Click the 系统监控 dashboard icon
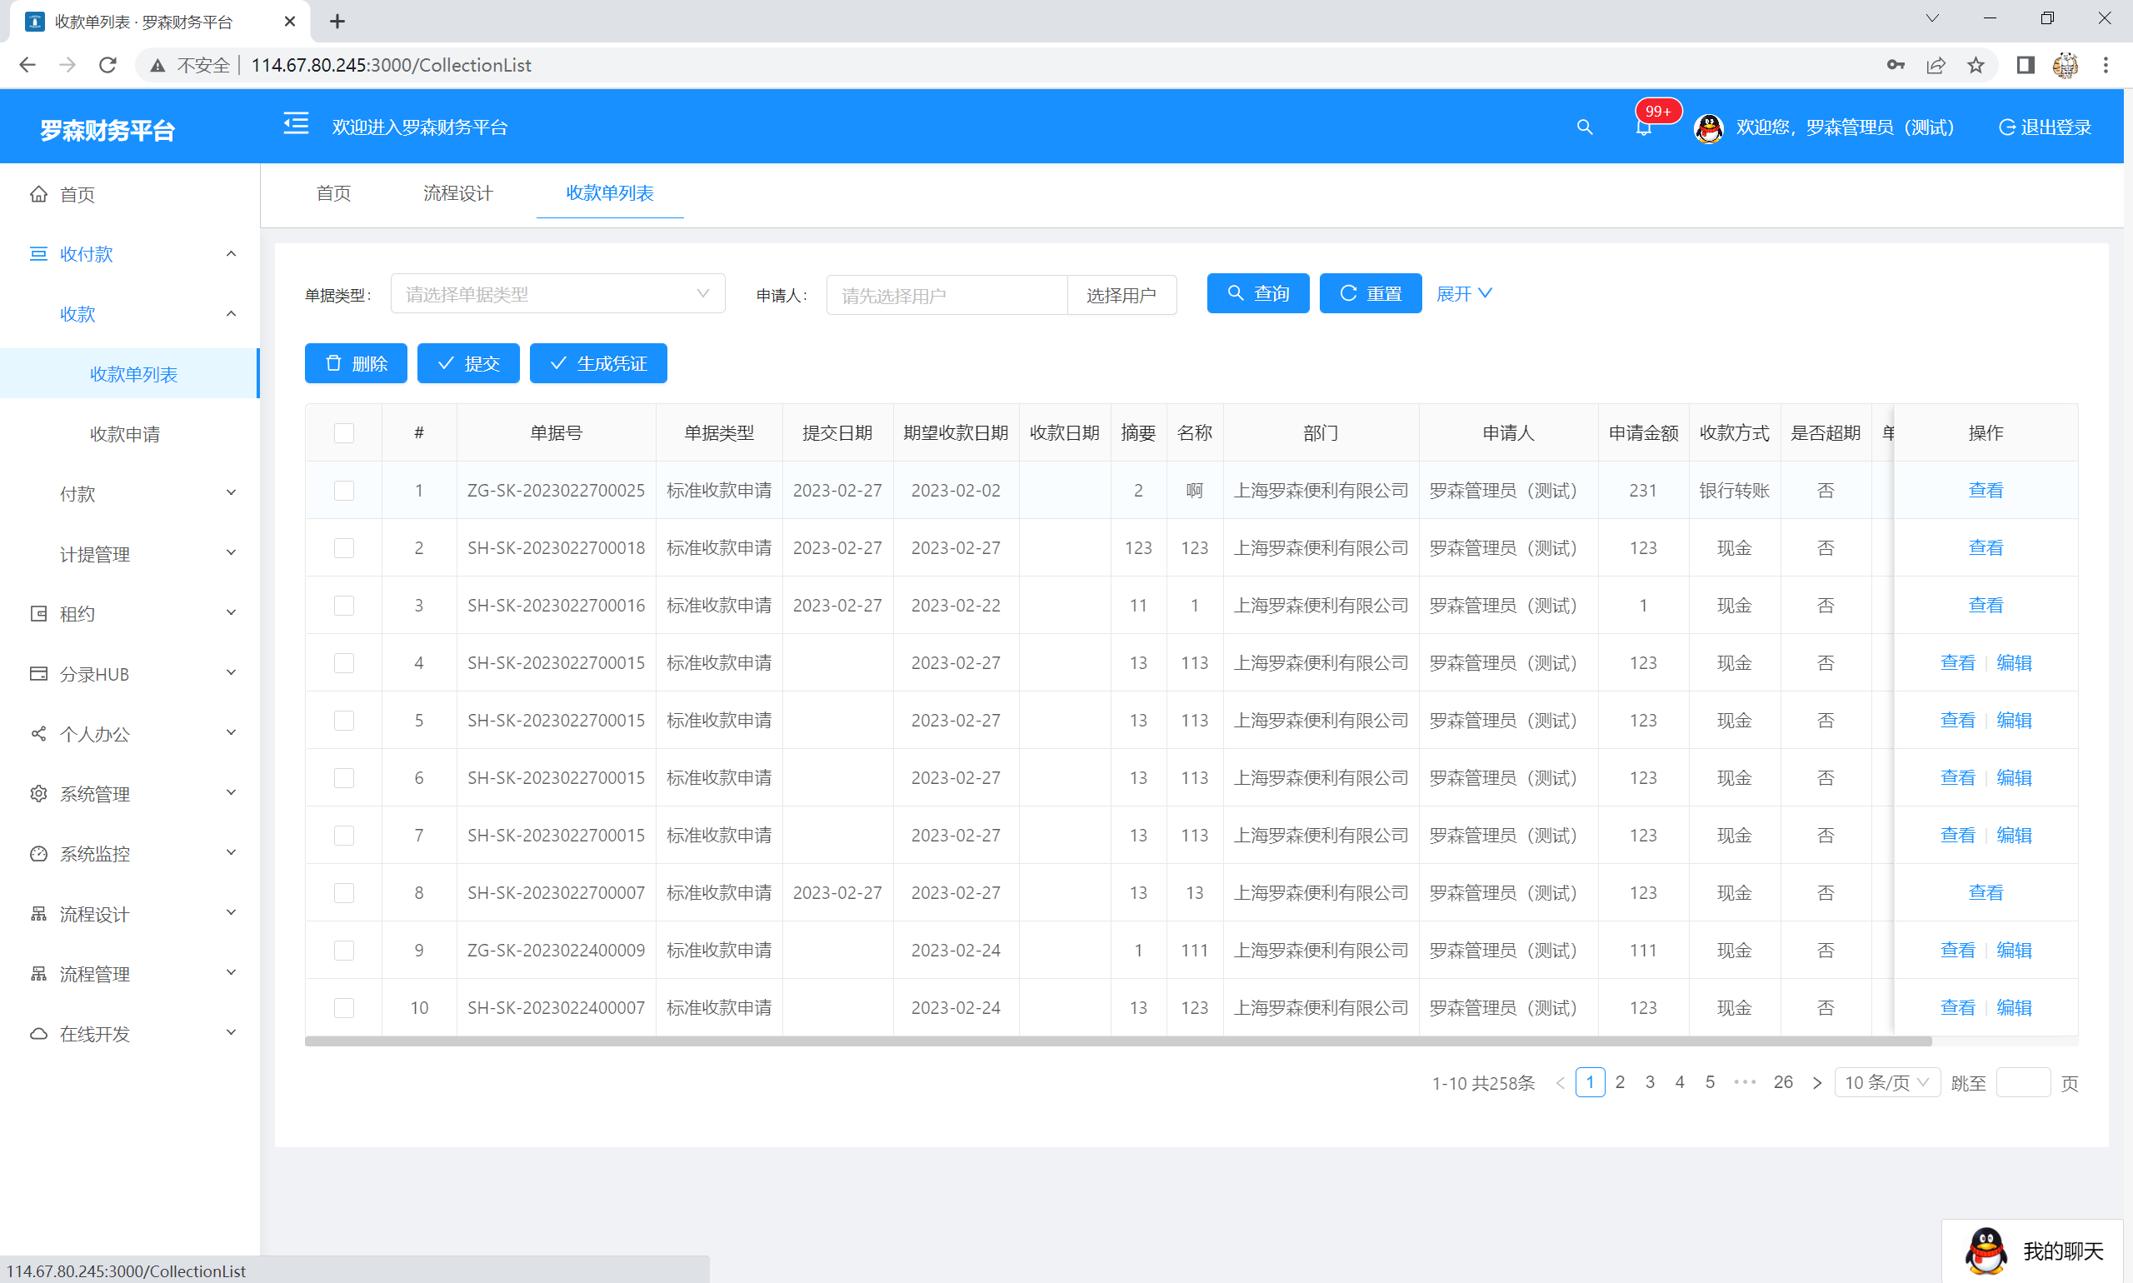The image size is (2133, 1283). click(38, 853)
